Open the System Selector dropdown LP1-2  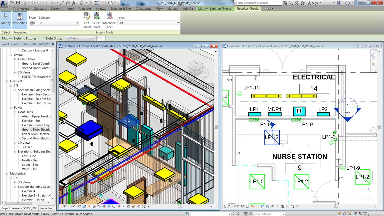pyautogui.click(x=54, y=23)
